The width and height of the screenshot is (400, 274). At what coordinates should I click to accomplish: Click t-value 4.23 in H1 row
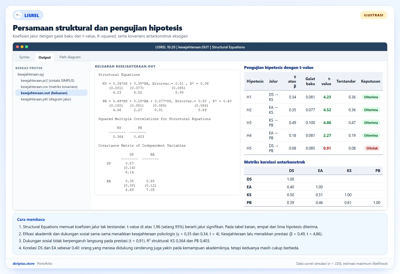(x=327, y=97)
